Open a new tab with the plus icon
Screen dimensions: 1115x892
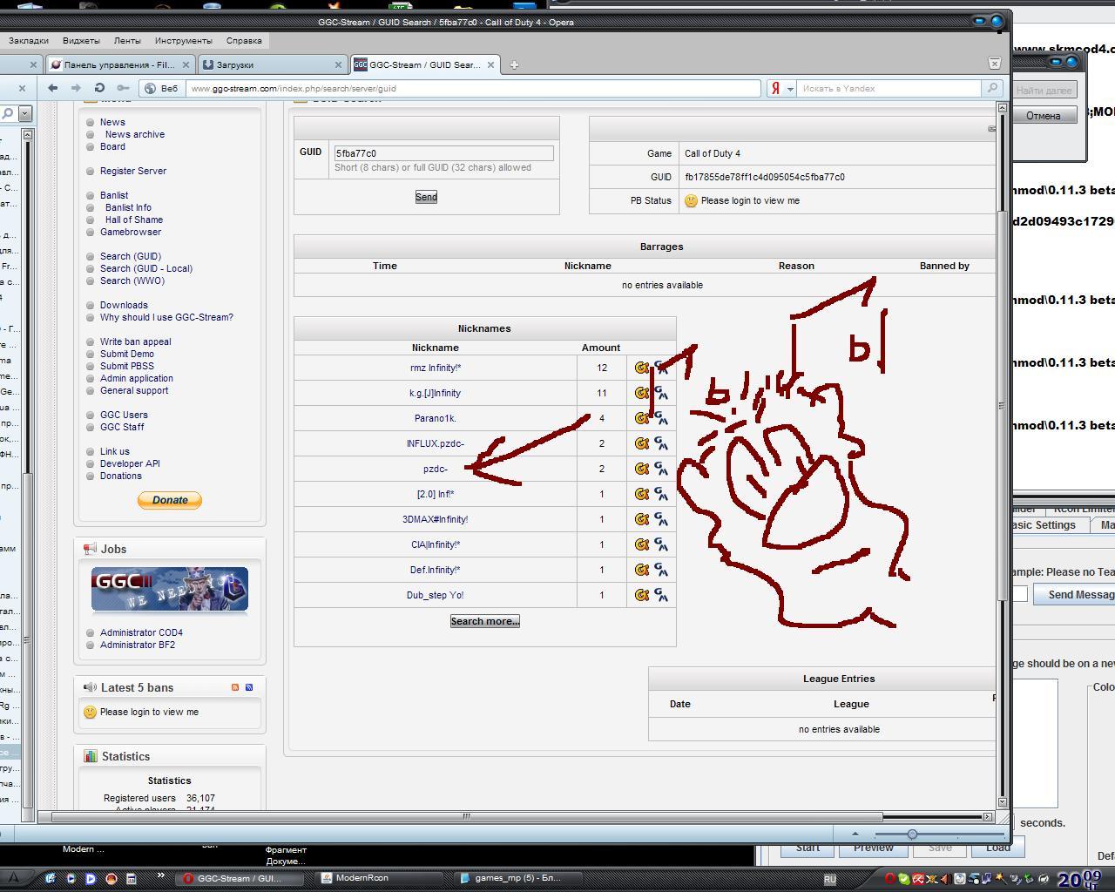click(514, 64)
